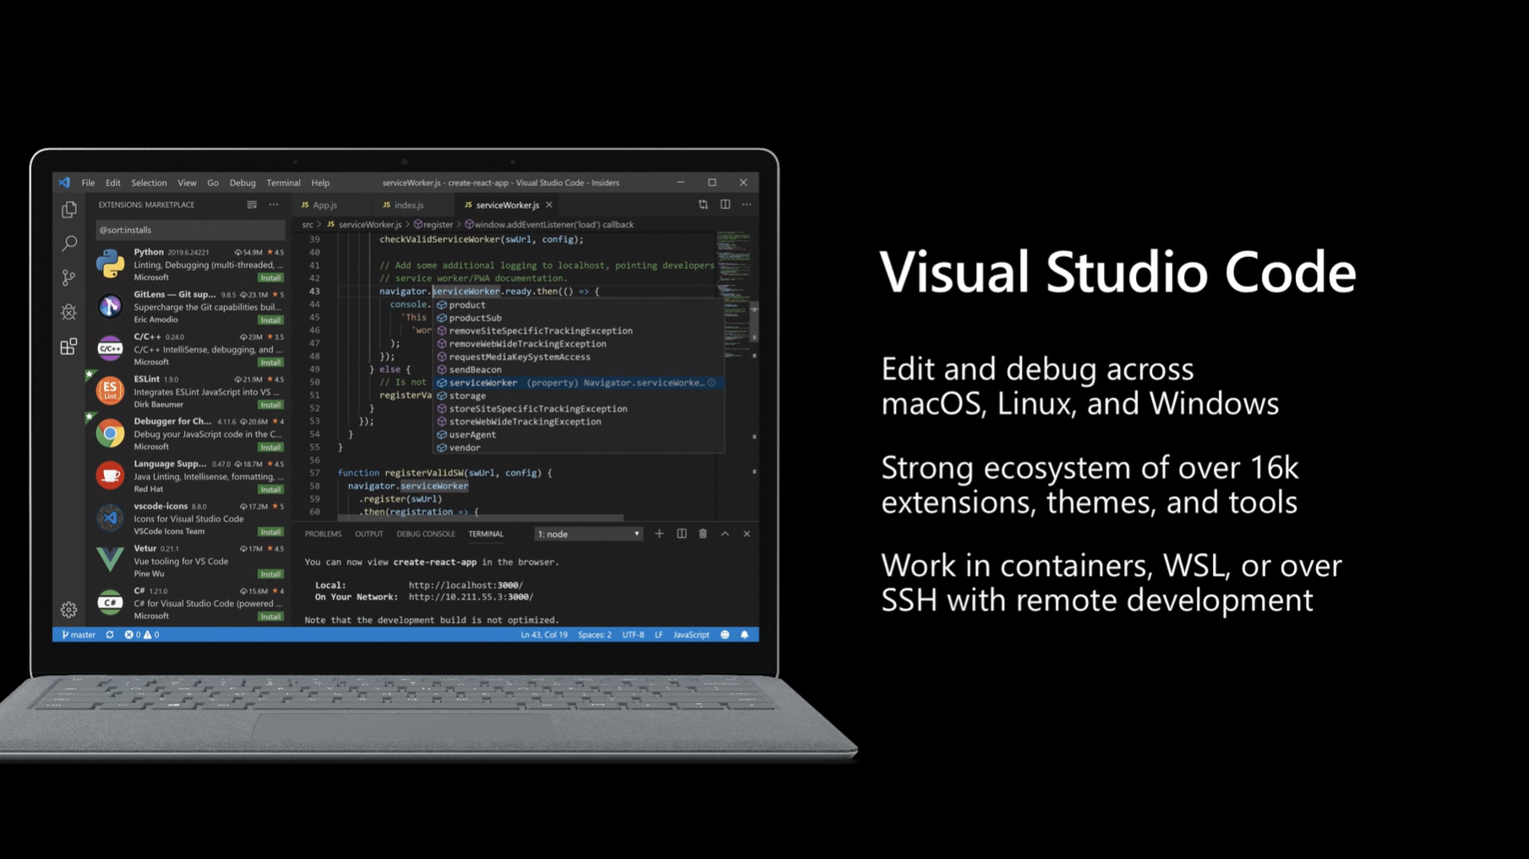Close the serviceWorker.js tab
The image size is (1529, 859).
click(549, 205)
